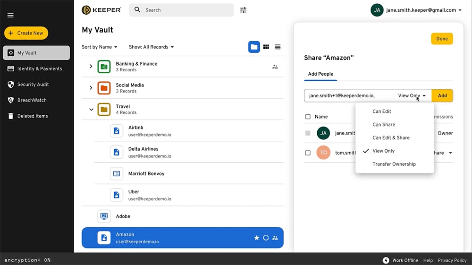Choose Can Edit & Share permission
472x265 pixels.
391,138
